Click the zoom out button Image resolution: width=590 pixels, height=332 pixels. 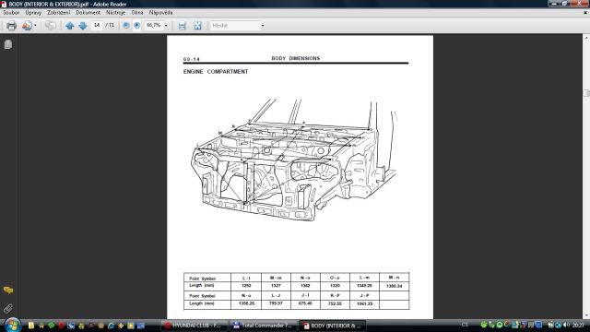pyautogui.click(x=126, y=25)
